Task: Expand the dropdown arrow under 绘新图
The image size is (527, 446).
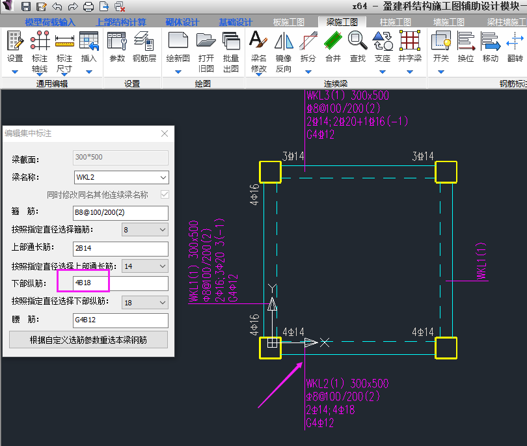Action: [178, 72]
